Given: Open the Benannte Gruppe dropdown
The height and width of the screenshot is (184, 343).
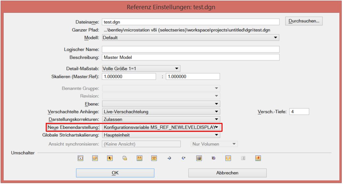Looking at the screenshot, I should (x=161, y=88).
